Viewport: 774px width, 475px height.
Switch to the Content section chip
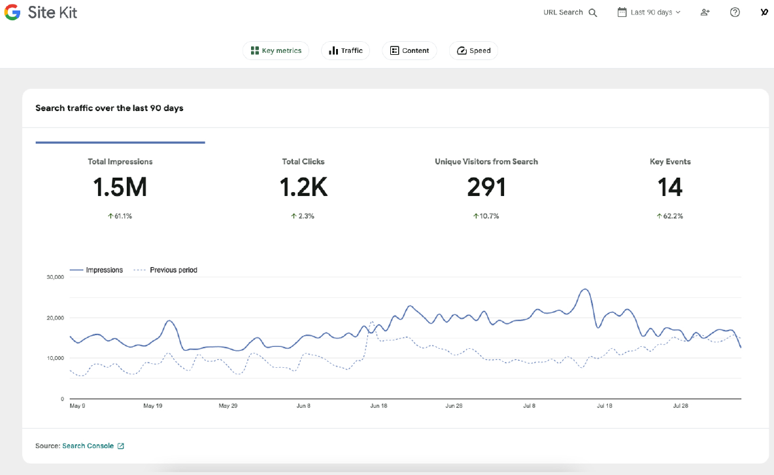[x=409, y=51]
